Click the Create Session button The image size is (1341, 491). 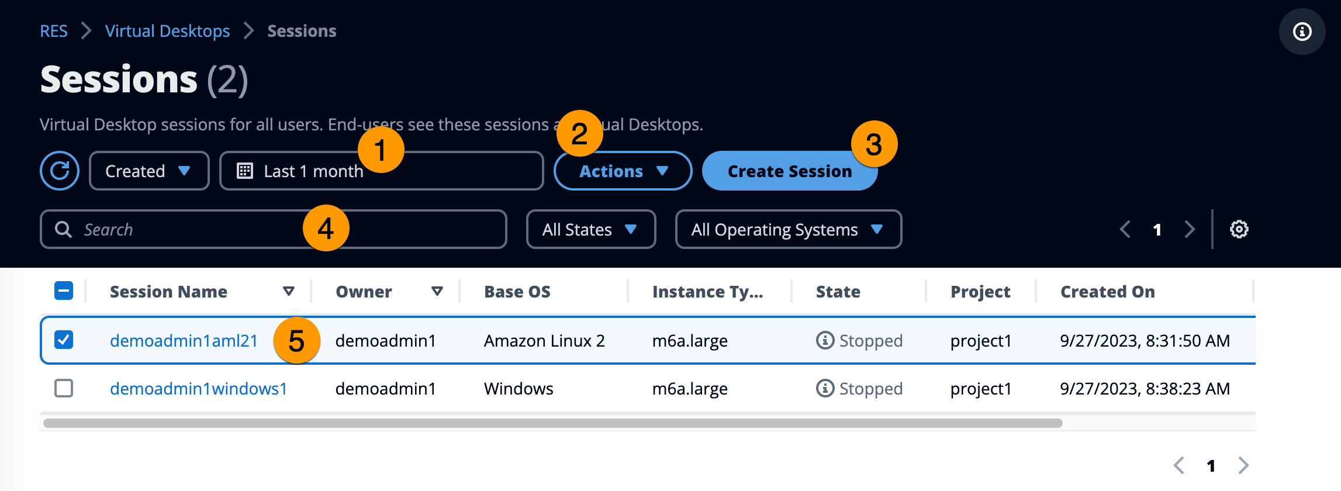coord(789,171)
